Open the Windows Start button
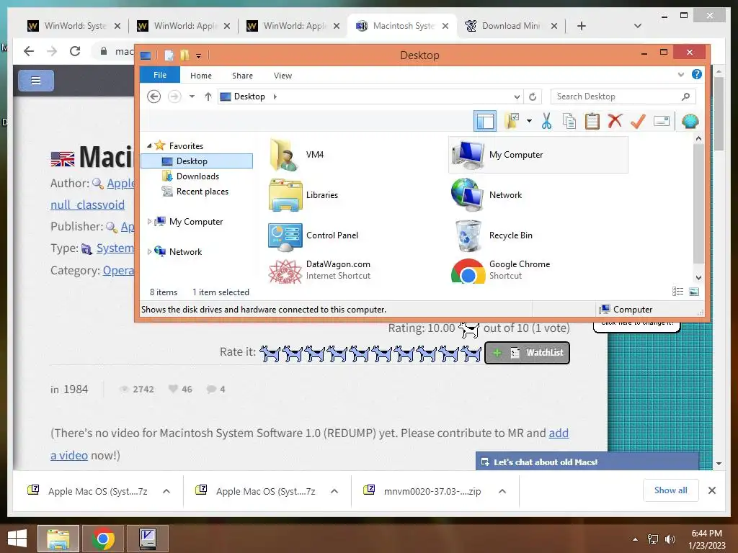 pyautogui.click(x=17, y=539)
